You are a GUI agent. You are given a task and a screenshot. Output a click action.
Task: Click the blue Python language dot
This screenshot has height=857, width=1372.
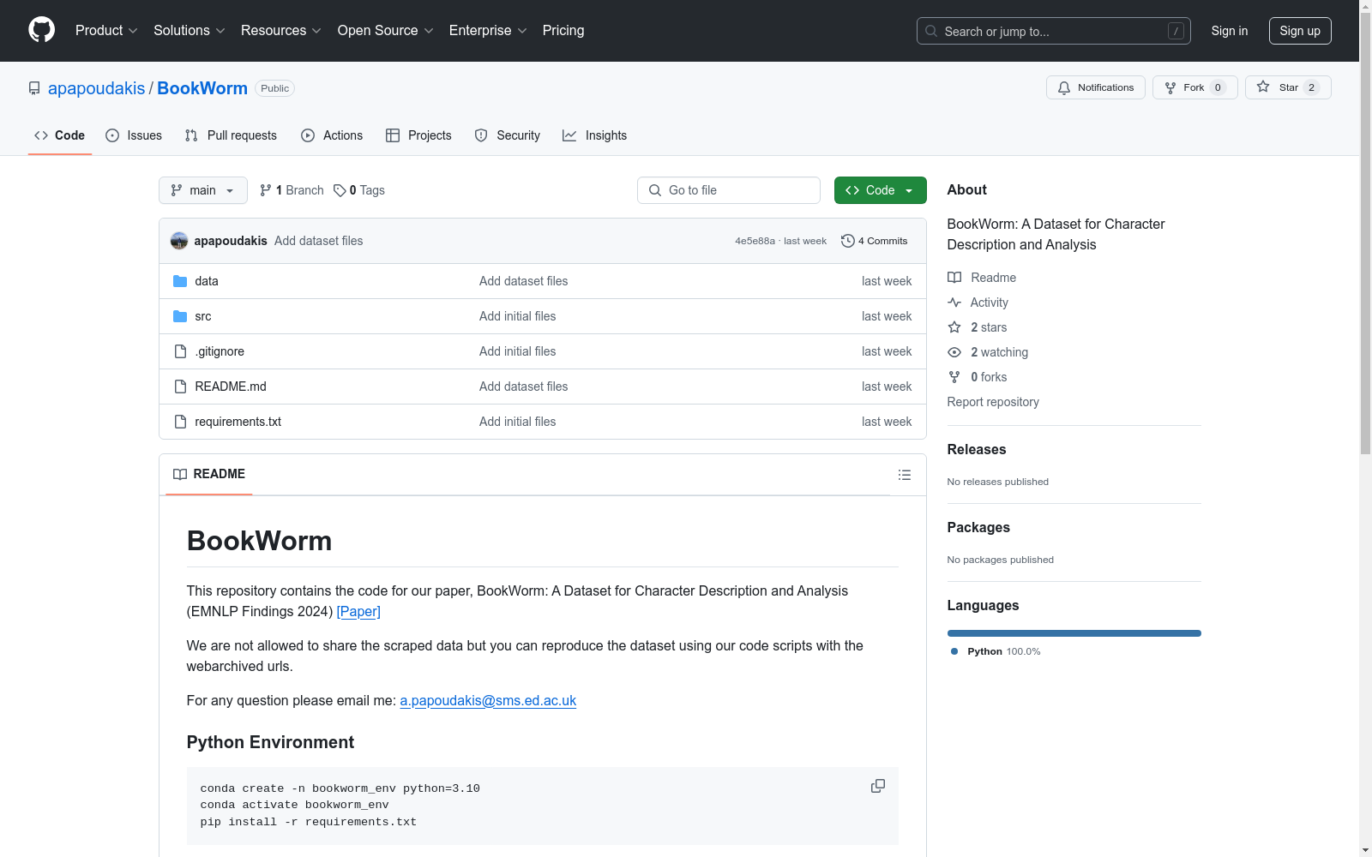click(x=954, y=651)
